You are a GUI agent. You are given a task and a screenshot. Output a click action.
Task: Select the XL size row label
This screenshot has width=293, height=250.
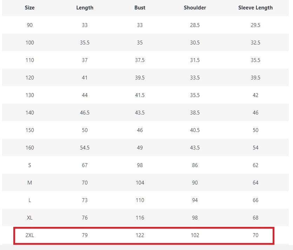coord(30,218)
